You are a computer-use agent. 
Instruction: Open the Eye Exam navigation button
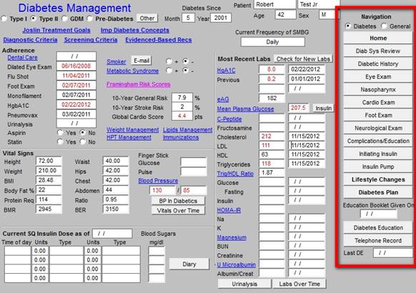pos(378,76)
